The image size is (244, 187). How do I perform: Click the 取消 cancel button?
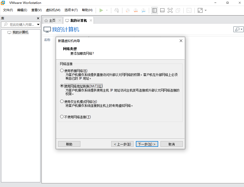click(x=171, y=144)
